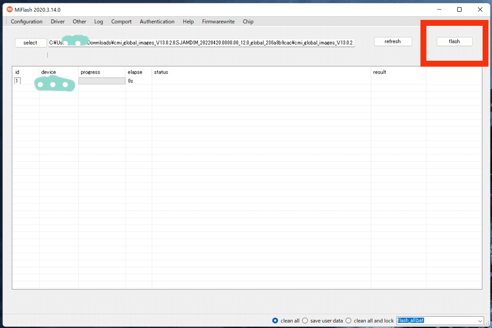This screenshot has height=328, width=492.
Task: Click the firmware path input field
Action: coord(202,43)
